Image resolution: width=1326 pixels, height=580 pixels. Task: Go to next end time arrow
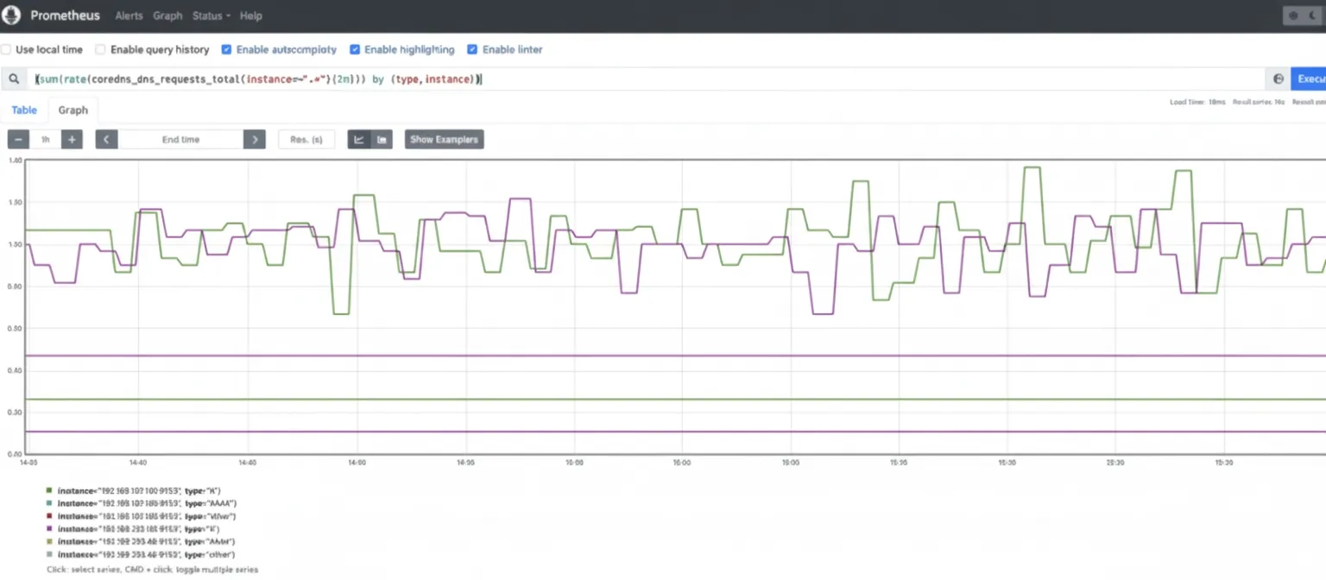click(255, 139)
